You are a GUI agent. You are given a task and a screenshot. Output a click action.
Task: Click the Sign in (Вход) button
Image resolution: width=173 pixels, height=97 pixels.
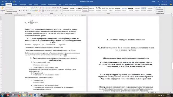point(153,1)
